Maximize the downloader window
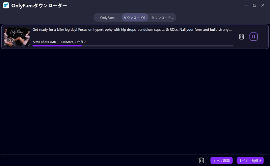 254,5
